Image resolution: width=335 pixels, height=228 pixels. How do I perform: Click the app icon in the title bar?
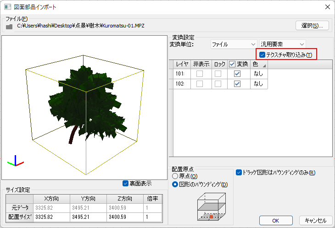[7, 7]
